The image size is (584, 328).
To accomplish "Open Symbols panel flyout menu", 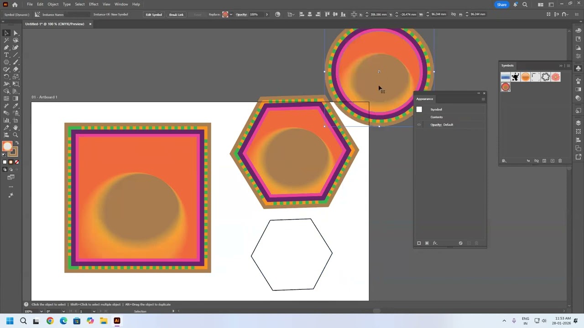I will (568, 66).
